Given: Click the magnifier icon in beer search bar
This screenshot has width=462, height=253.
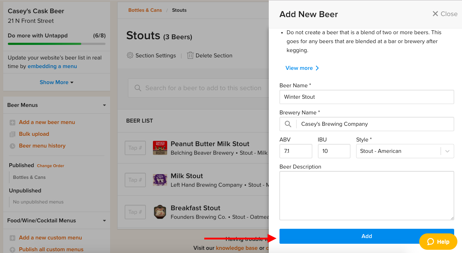Looking at the screenshot, I should click(x=138, y=88).
